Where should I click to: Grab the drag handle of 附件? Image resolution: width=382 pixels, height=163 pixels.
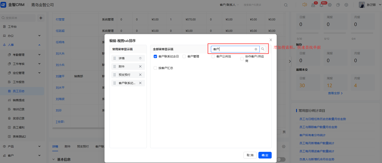pyautogui.click(x=115, y=67)
